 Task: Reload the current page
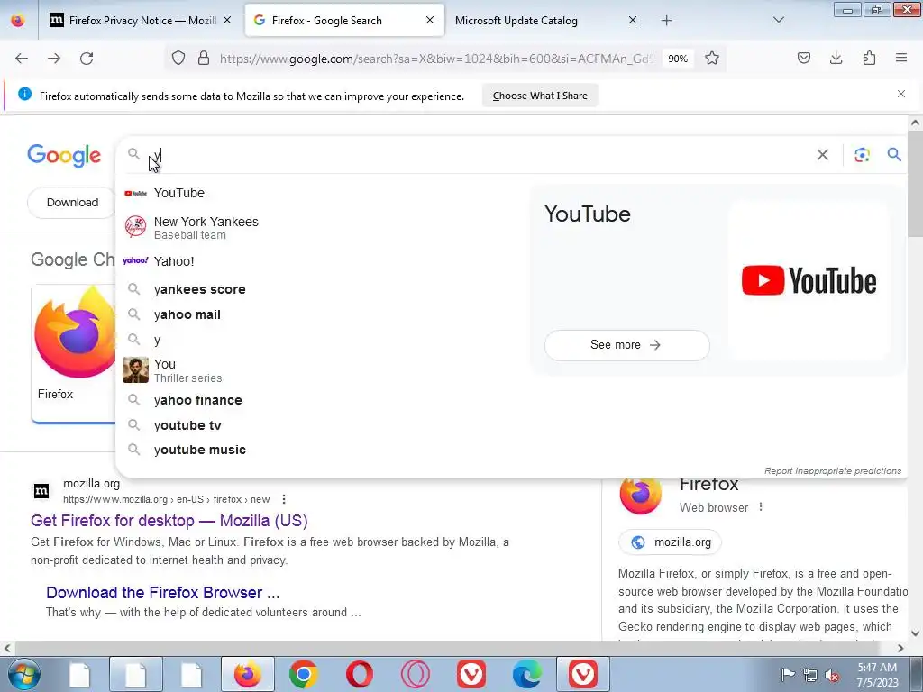point(87,59)
